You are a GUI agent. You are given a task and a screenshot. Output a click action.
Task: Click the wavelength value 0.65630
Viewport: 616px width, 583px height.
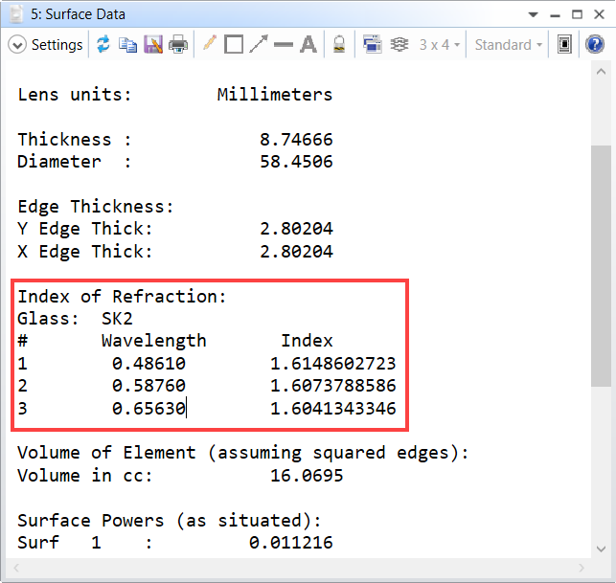(148, 409)
